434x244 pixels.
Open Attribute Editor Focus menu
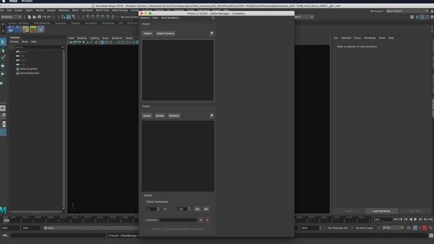tap(357, 38)
